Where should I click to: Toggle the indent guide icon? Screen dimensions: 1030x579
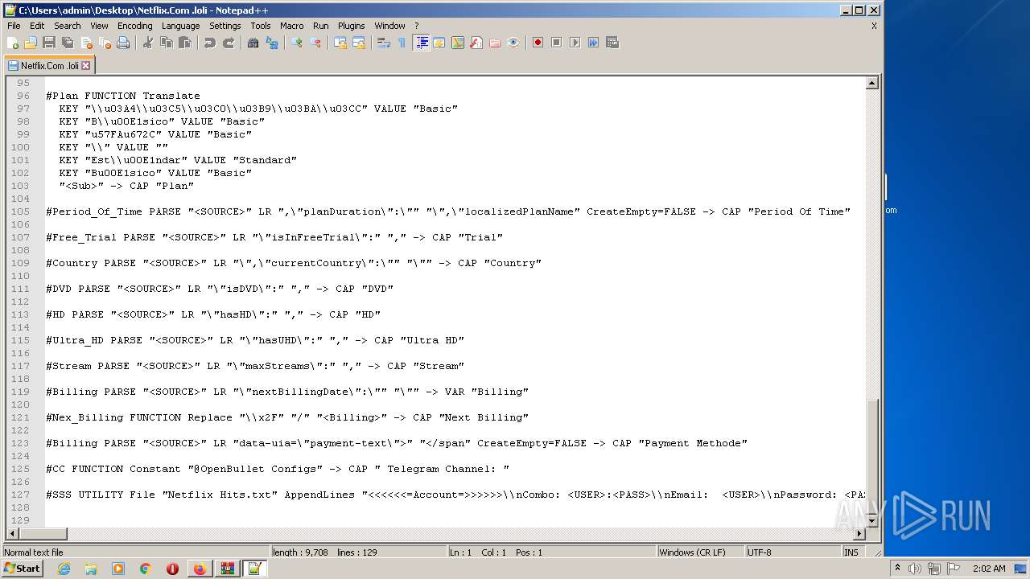[x=421, y=43]
